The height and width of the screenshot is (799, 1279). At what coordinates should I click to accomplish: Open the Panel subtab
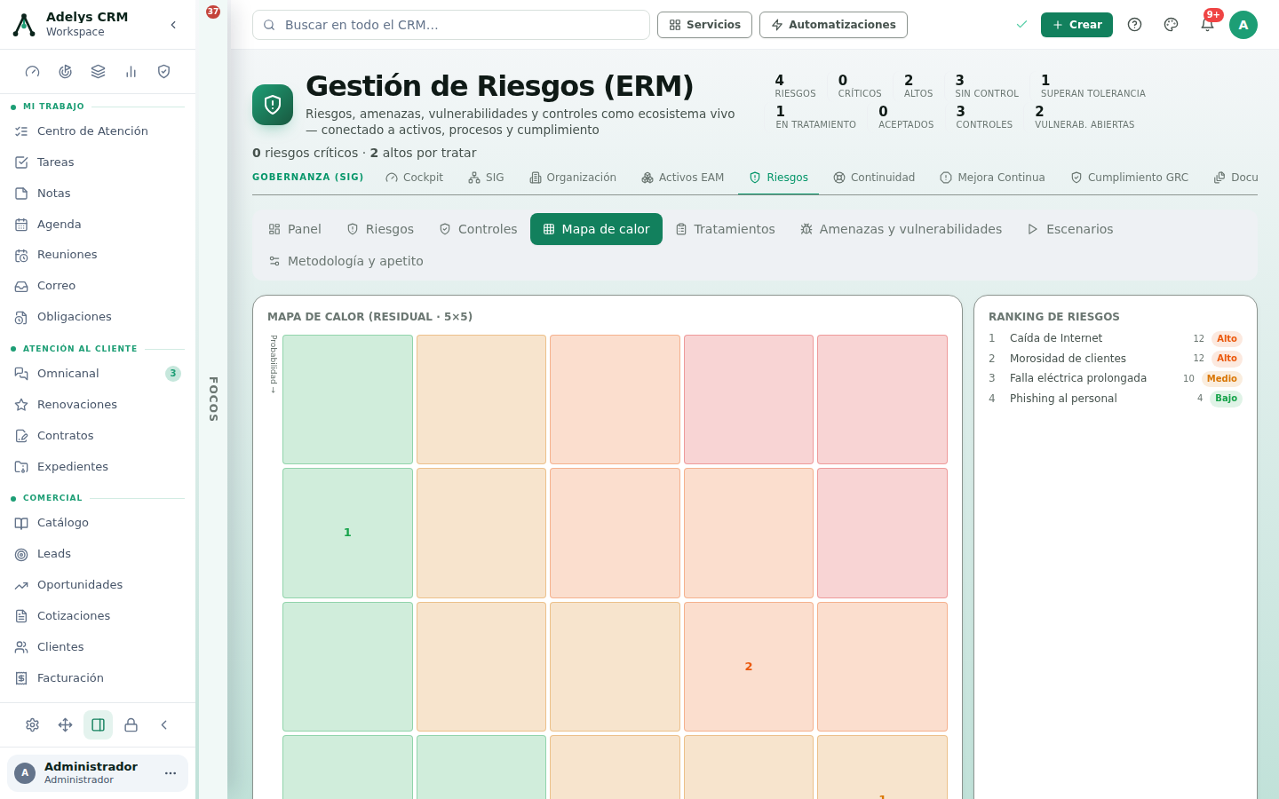[x=295, y=229]
